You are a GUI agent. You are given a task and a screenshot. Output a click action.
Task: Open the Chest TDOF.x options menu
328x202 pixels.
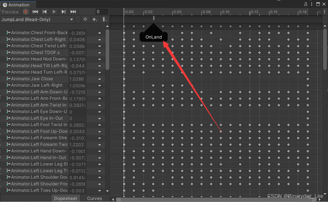100,53
